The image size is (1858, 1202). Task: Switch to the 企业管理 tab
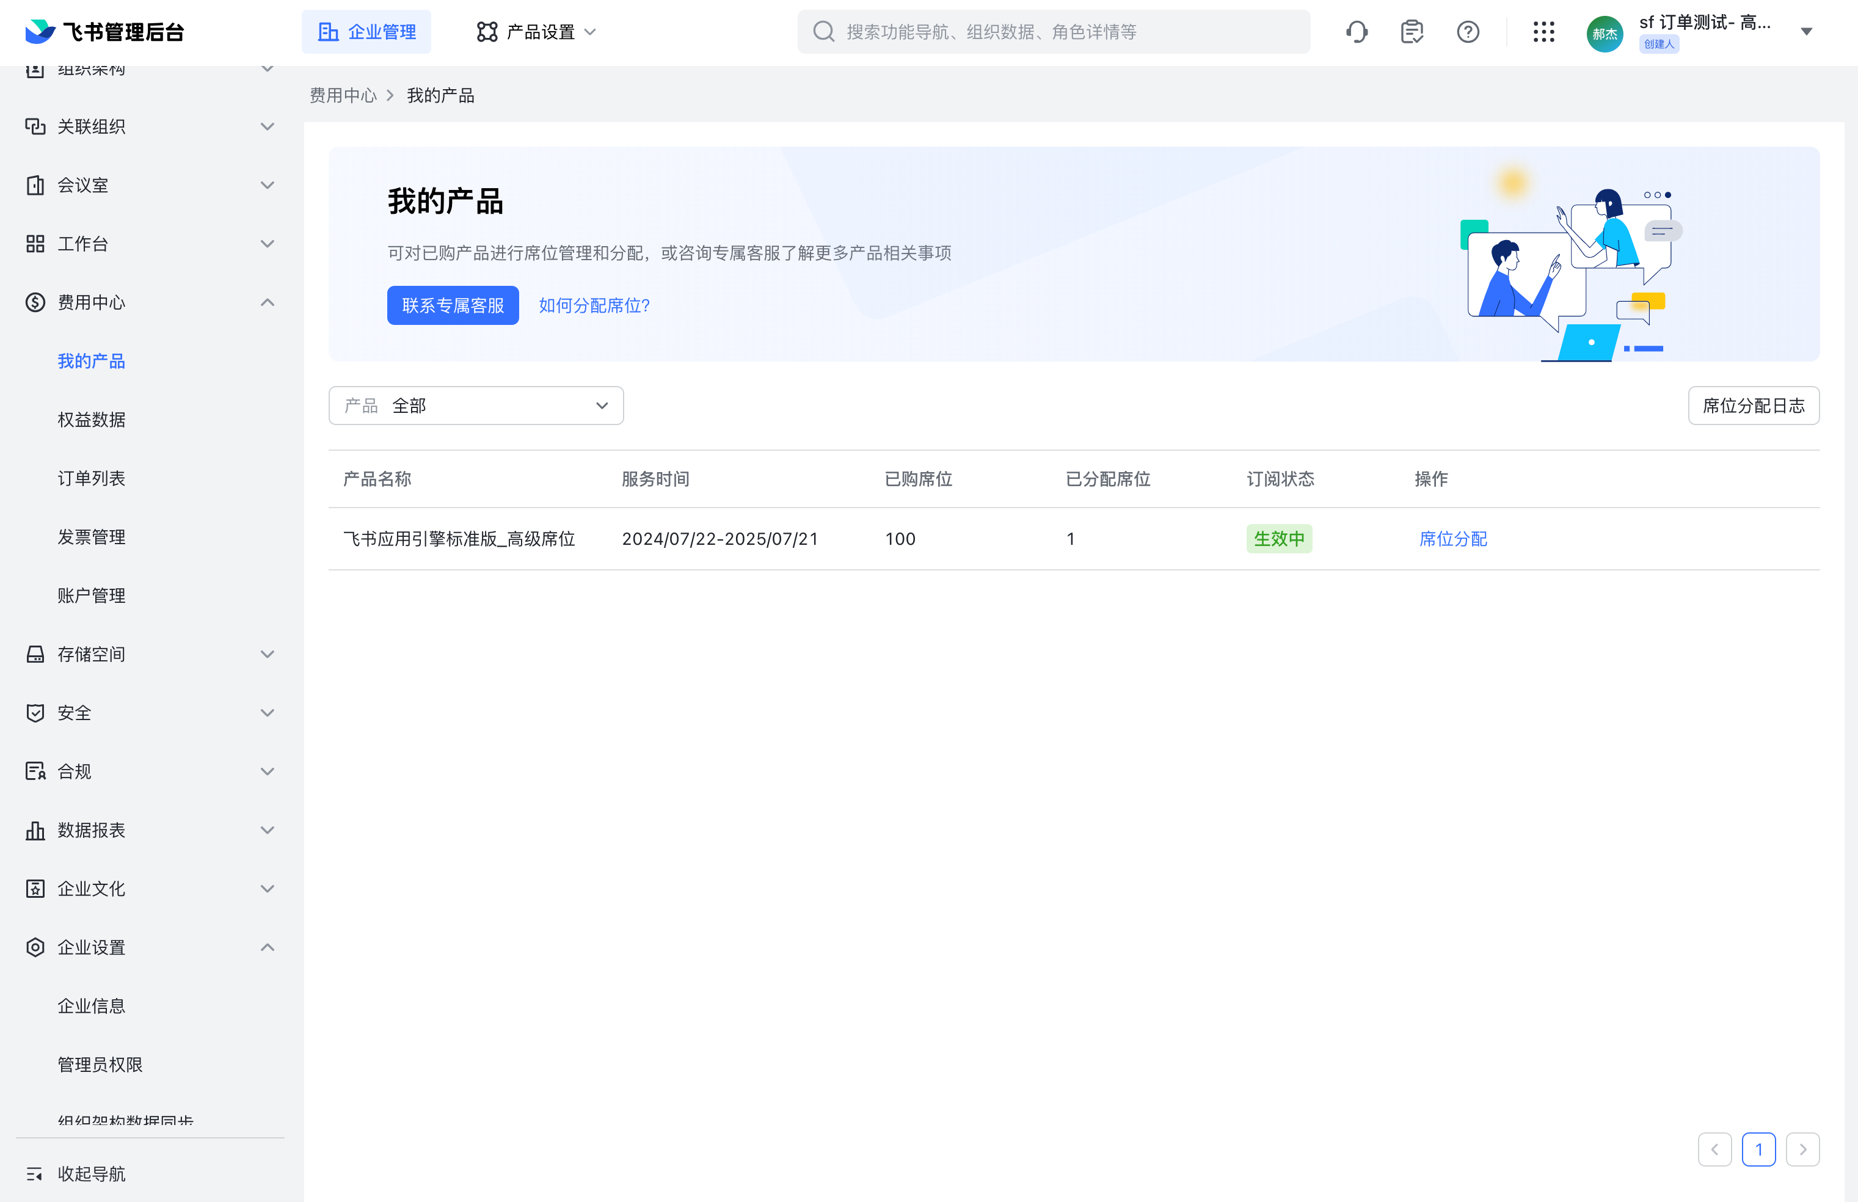point(366,32)
